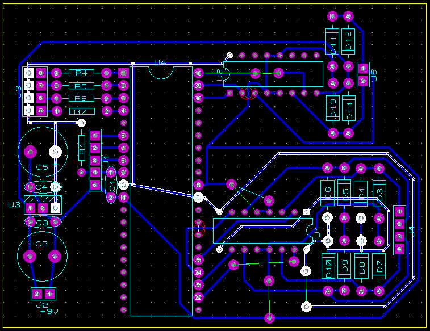Select the D4 diode label

tap(361, 193)
